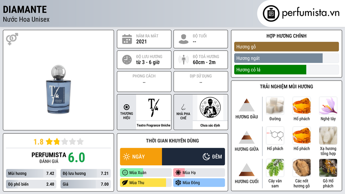
Task: Click the 1.8 user rating number
Action: (x=38, y=142)
